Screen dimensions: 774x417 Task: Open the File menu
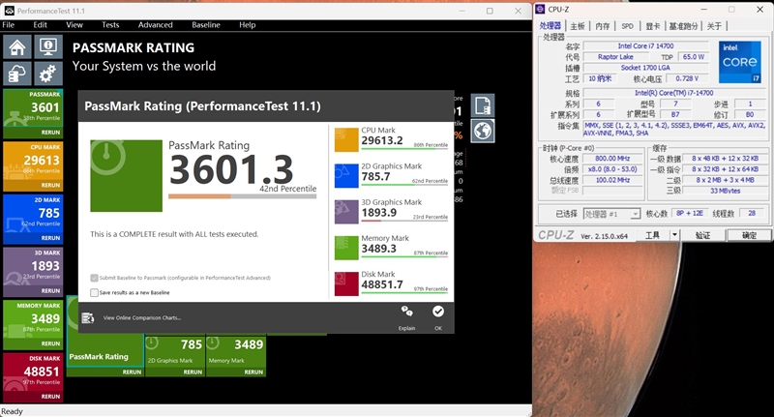(x=9, y=25)
